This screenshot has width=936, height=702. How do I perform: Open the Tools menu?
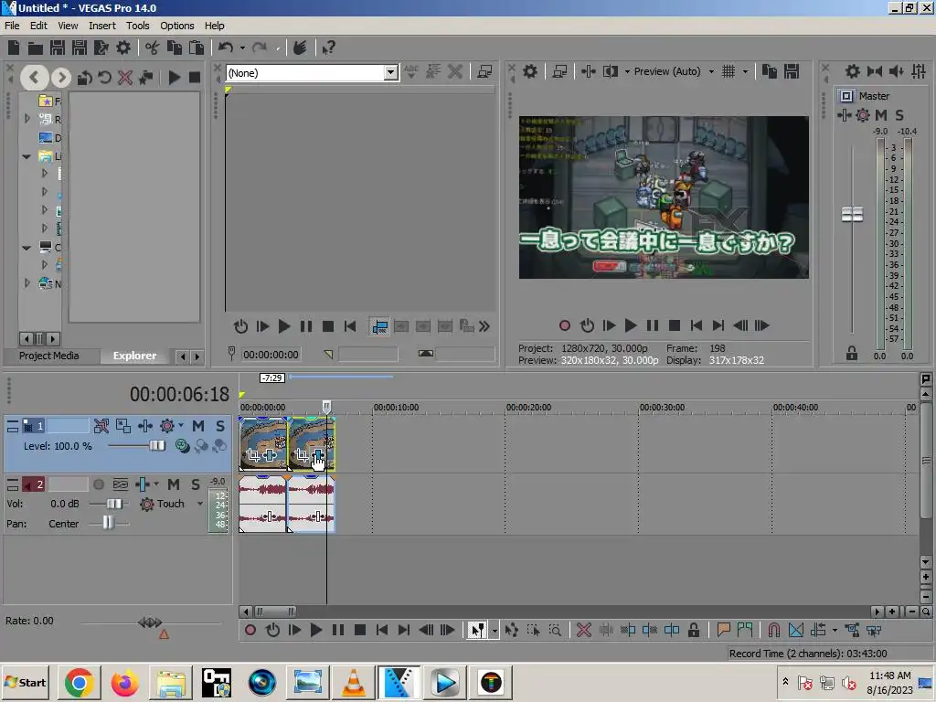(137, 26)
